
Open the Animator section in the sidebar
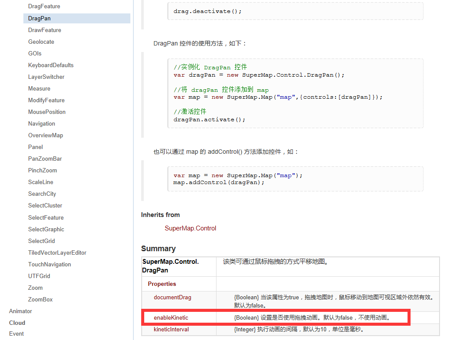pos(20,311)
